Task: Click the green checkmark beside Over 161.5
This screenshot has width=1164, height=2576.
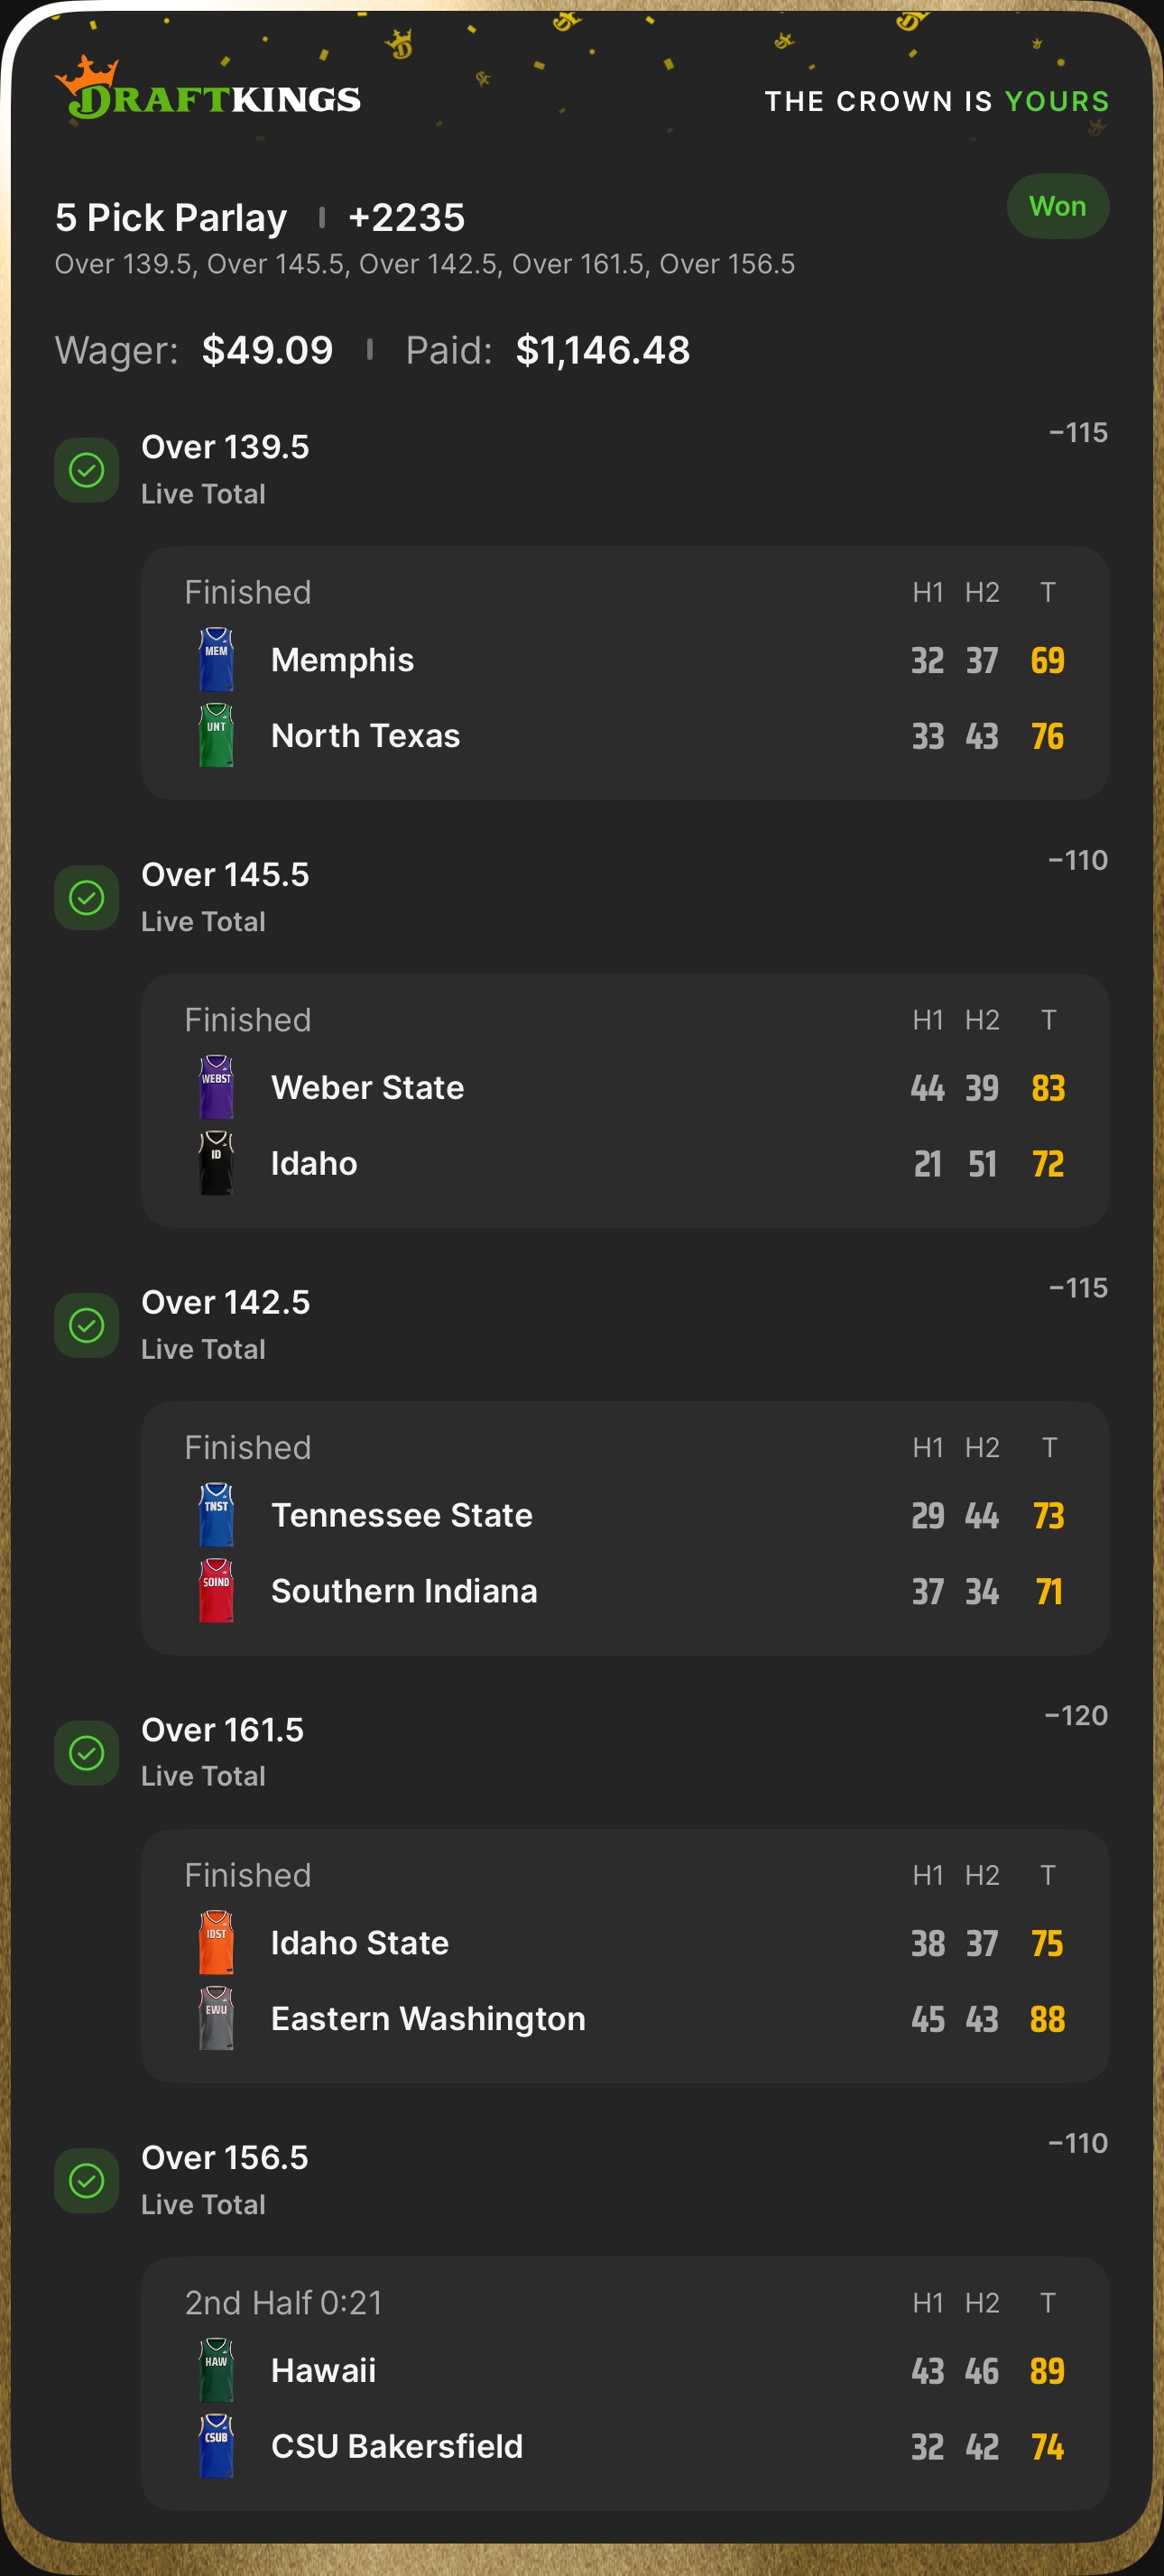Action: (87, 1753)
